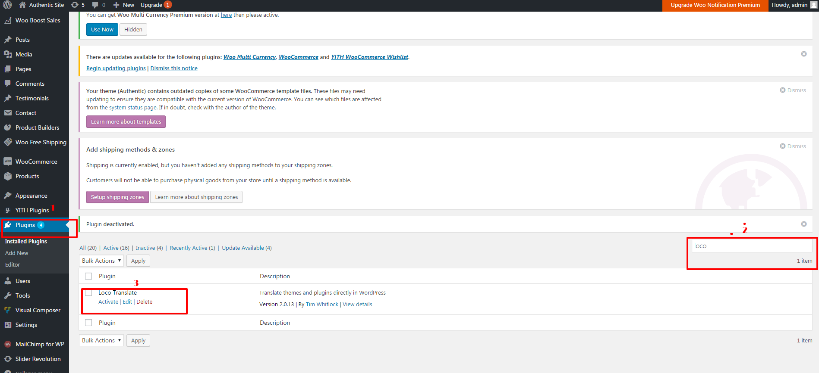Click the Product Builders icon
The height and width of the screenshot is (373, 819).
pyautogui.click(x=8, y=127)
